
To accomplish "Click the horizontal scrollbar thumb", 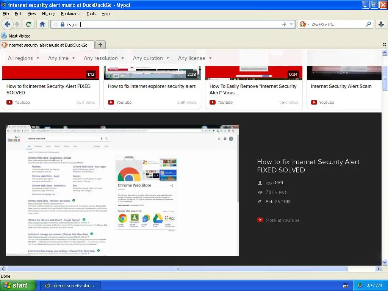I will point(177,269).
